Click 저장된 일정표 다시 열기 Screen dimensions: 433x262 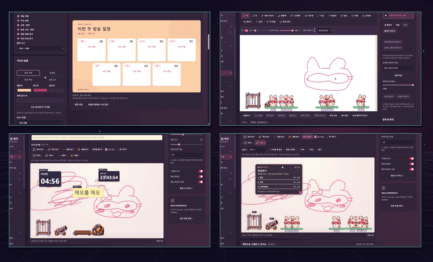(x=98, y=105)
